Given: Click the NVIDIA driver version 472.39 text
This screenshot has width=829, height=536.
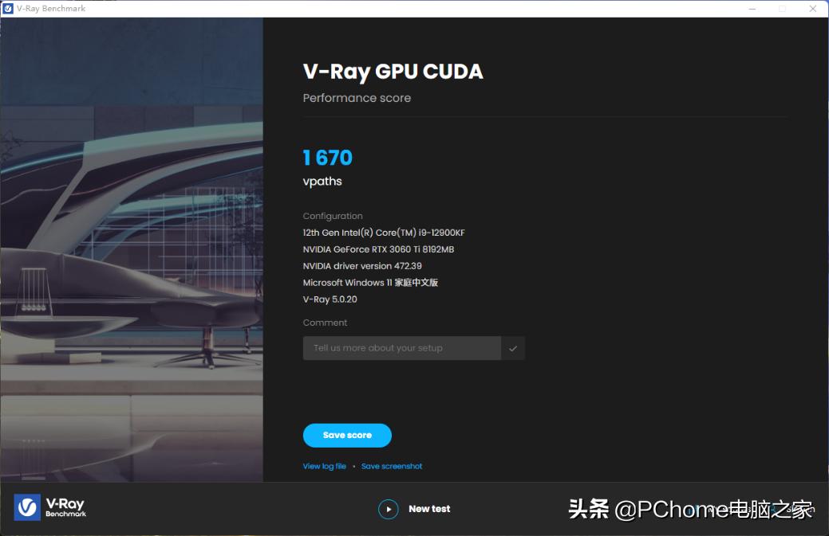Looking at the screenshot, I should (x=362, y=266).
